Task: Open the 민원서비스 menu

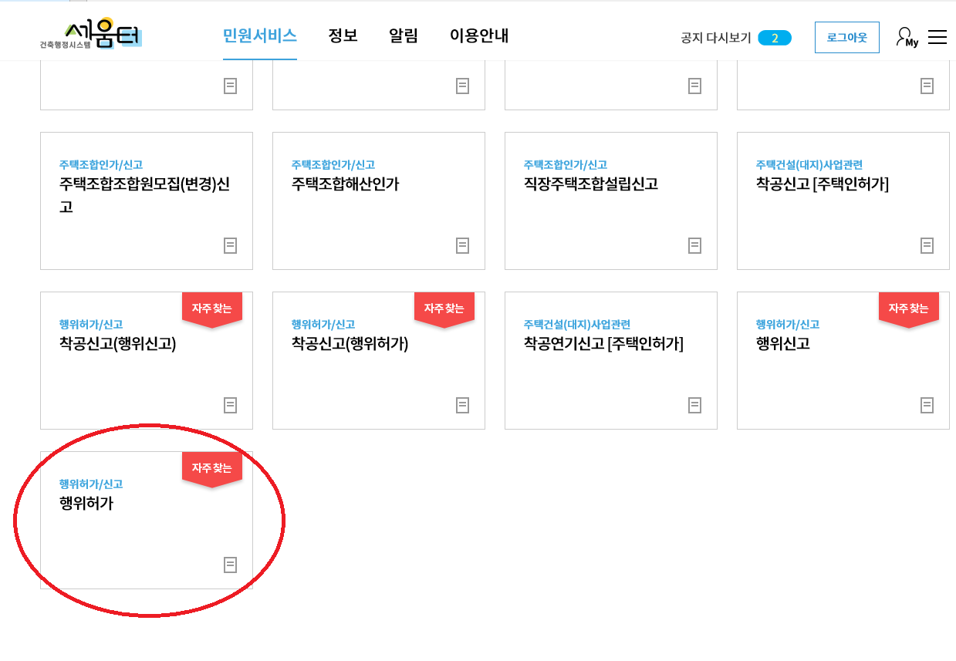Action: click(260, 35)
